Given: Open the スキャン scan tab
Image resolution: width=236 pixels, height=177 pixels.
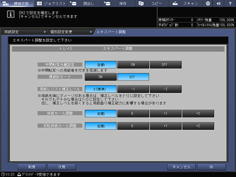Looking at the screenshot, I should coord(186,3).
